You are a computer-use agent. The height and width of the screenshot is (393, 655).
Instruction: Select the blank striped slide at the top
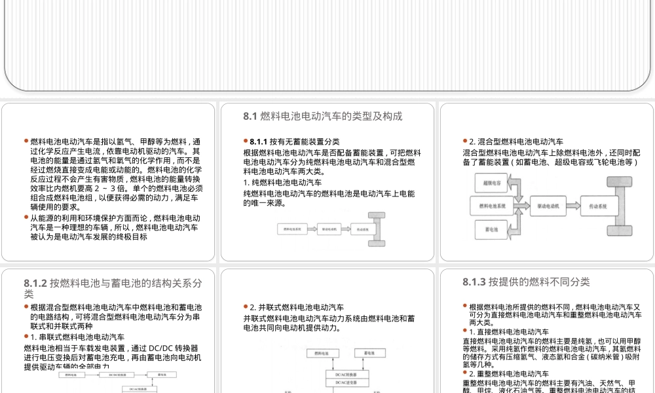(x=327, y=45)
